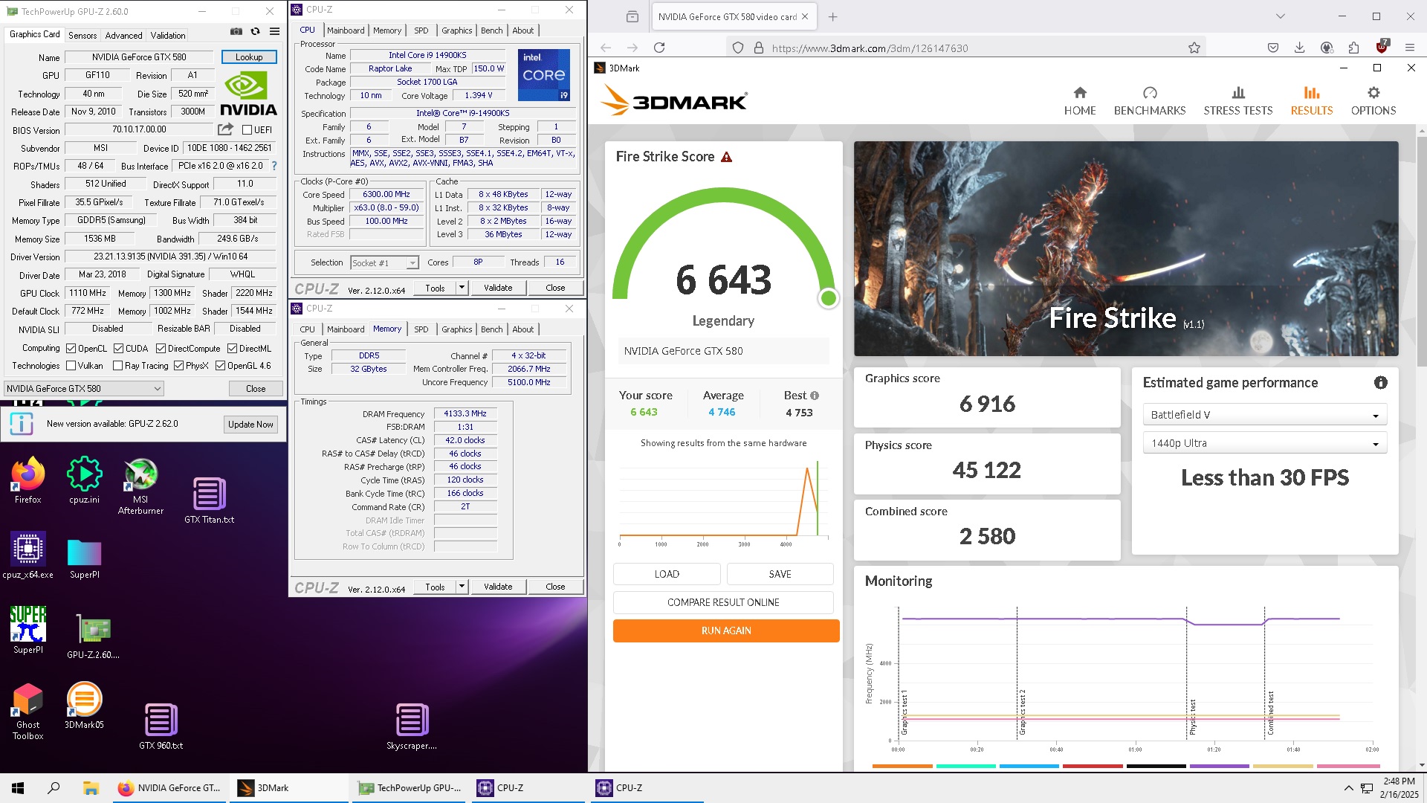Viewport: 1427px width, 803px height.
Task: Open Windows Start menu
Action: tap(18, 788)
